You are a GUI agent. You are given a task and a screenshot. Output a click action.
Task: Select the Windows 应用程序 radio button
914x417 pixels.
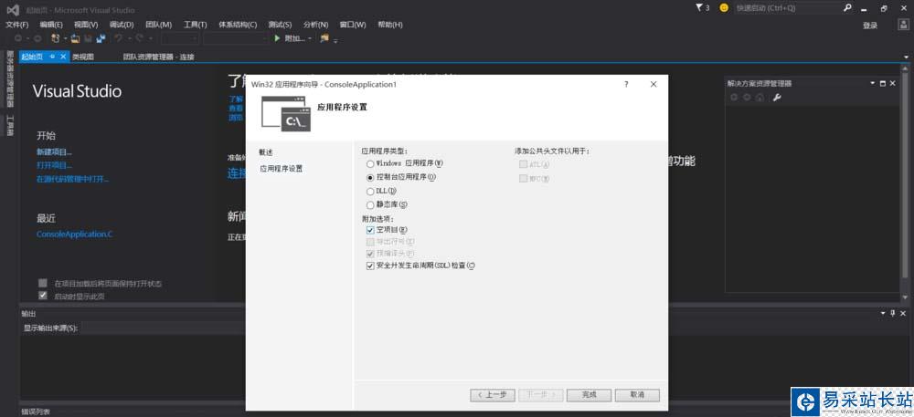click(x=370, y=164)
